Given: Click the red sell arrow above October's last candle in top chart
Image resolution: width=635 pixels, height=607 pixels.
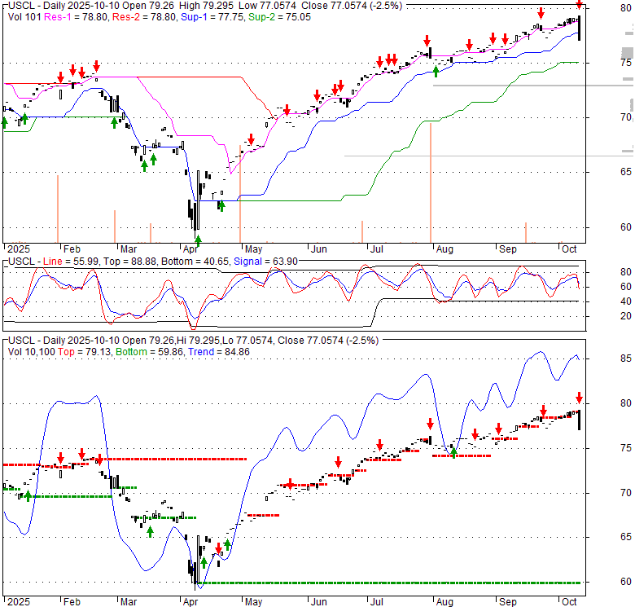Looking at the screenshot, I should click(579, 4).
